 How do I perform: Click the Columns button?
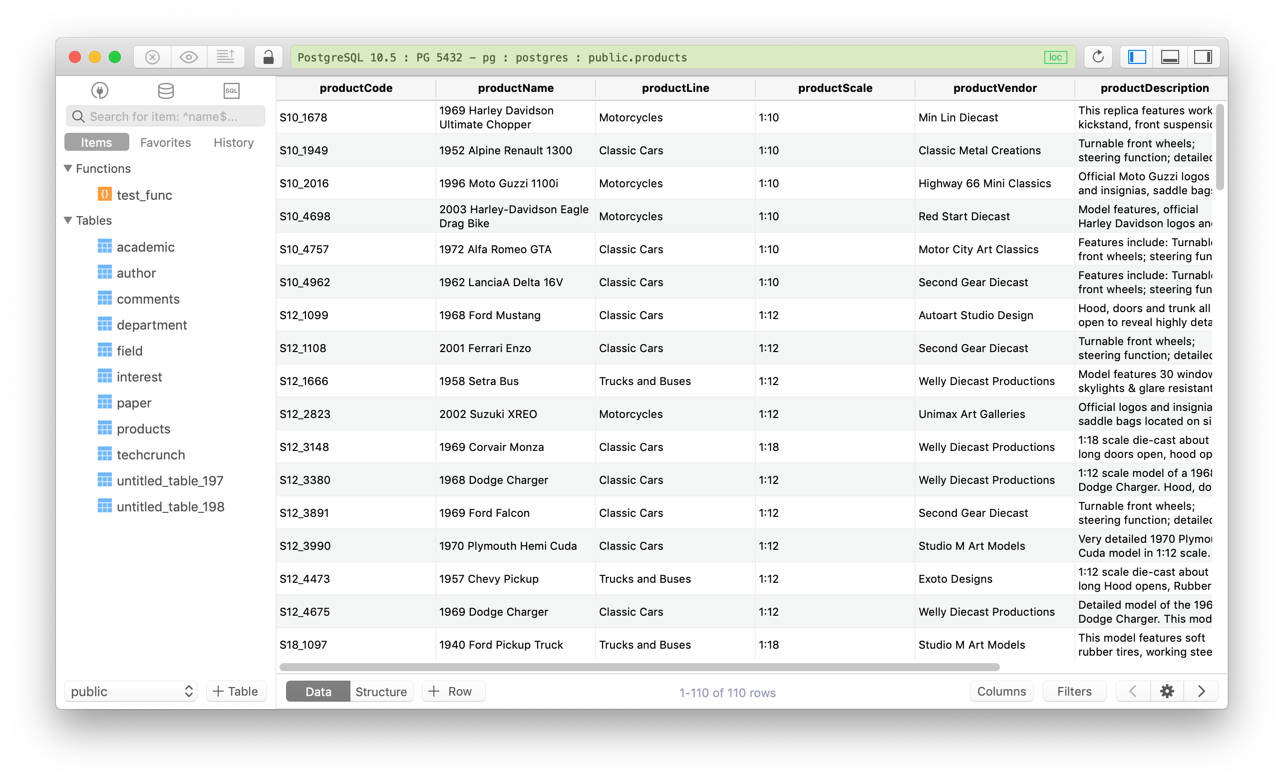click(1001, 691)
